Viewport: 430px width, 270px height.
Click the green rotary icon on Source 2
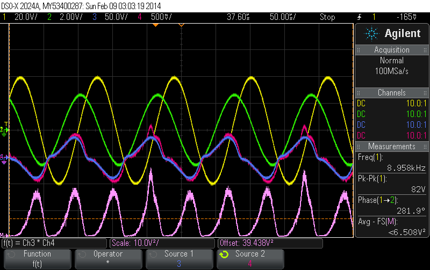(224, 254)
